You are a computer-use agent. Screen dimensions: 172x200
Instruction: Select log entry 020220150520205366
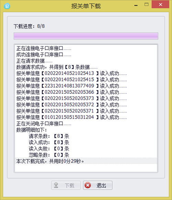tap(72, 92)
